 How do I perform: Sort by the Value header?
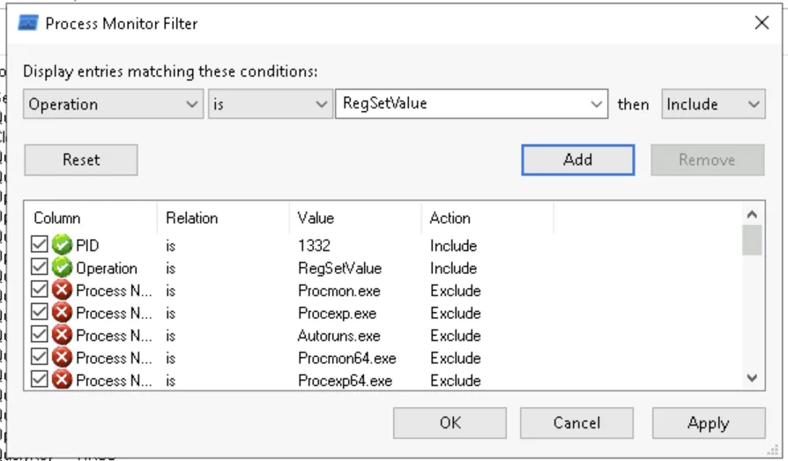click(355, 218)
